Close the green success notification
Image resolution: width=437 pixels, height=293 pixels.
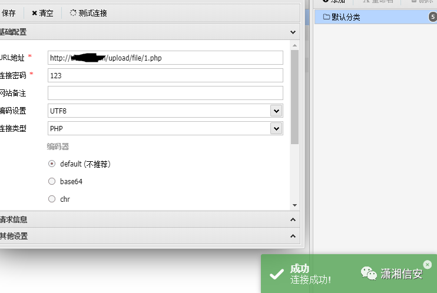[427, 264]
